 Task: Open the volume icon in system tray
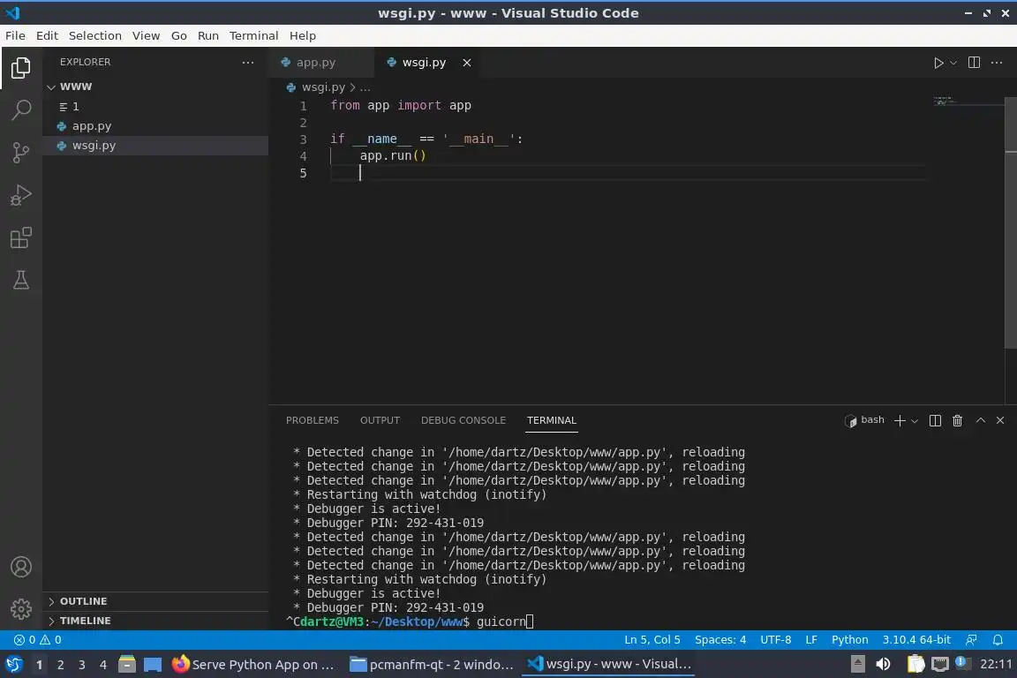click(x=883, y=664)
